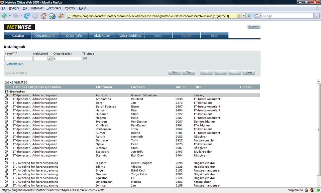Screen dimensions: 321x193
Task: Click the Firefox icon in the status bar
Action: tap(312, 190)
